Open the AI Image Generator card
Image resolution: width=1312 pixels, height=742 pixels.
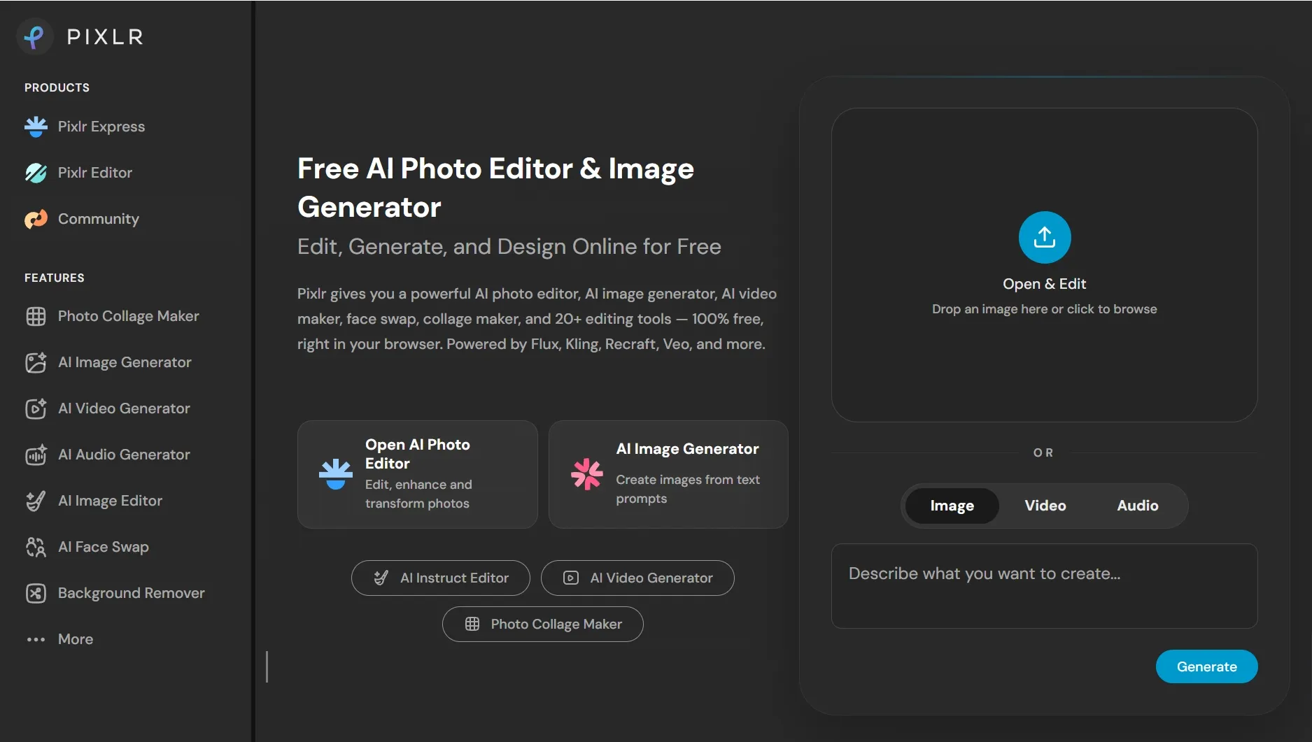click(x=668, y=474)
